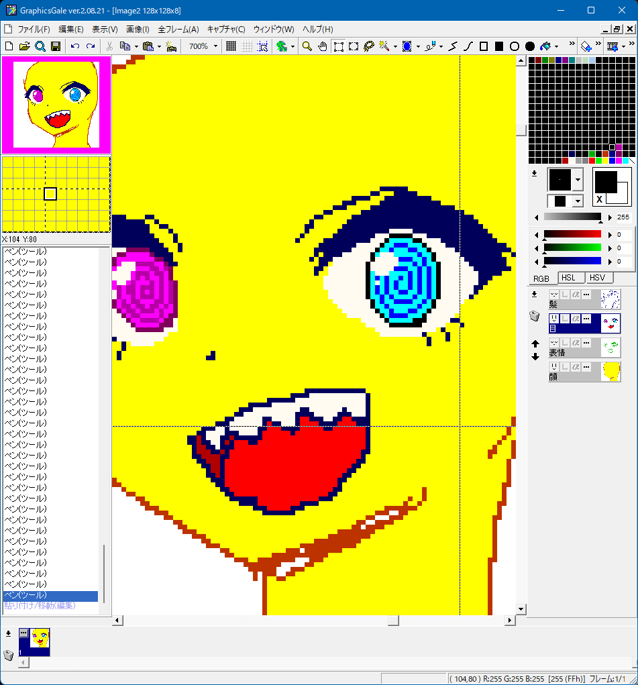
Task: Open the ファイル(F) menu
Action: pos(34,30)
